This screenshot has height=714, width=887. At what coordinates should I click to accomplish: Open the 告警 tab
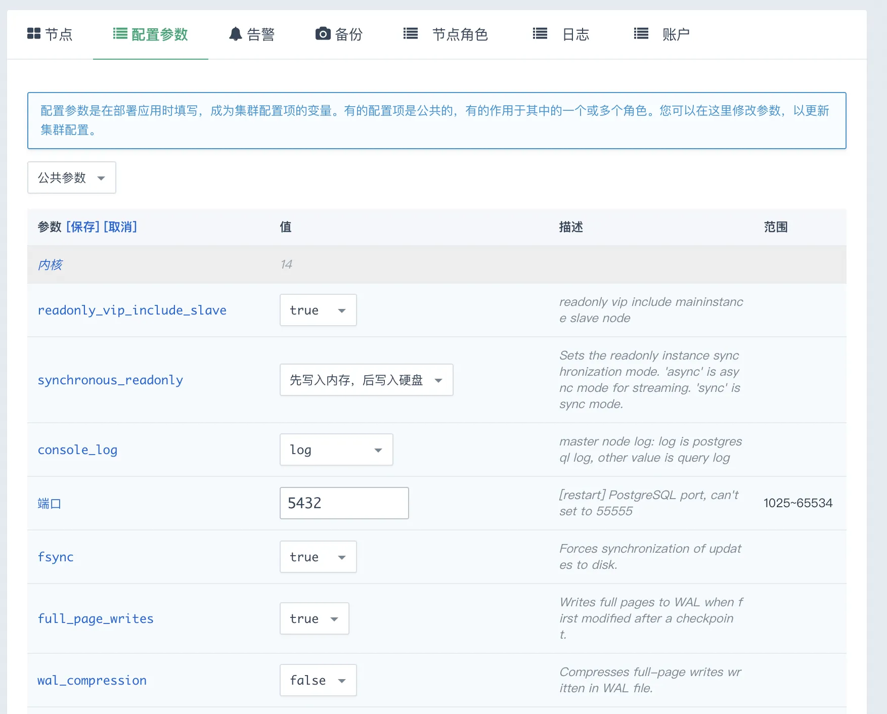[x=252, y=34]
